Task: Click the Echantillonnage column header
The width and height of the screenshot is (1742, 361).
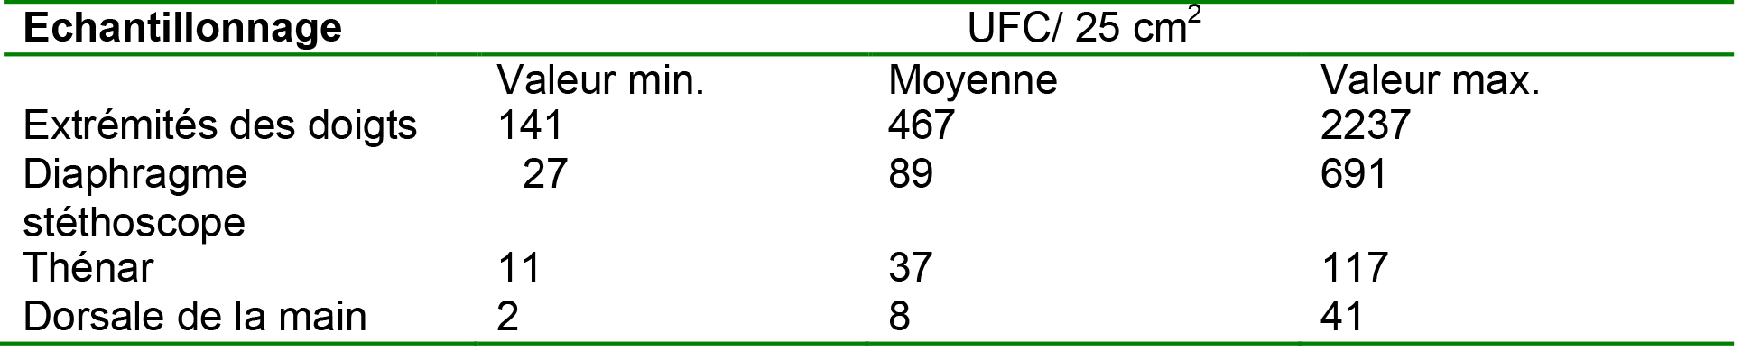Action: click(x=182, y=29)
